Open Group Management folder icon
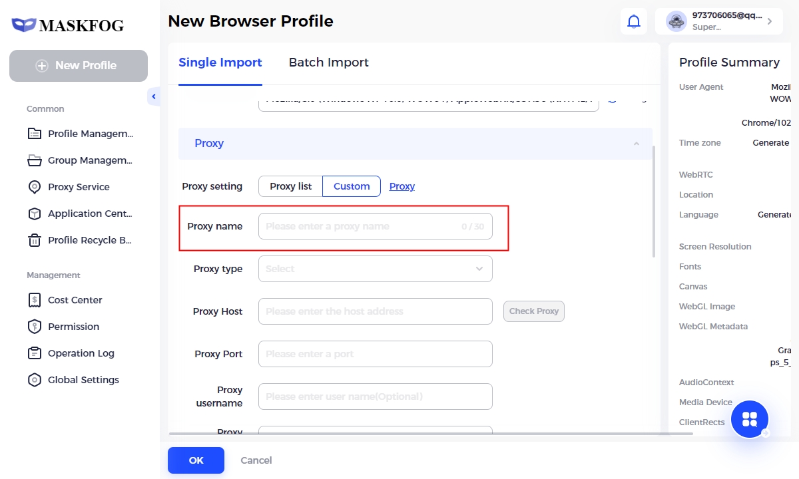Image resolution: width=799 pixels, height=479 pixels. [x=35, y=160]
